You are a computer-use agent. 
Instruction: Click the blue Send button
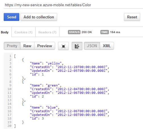click(x=11, y=17)
